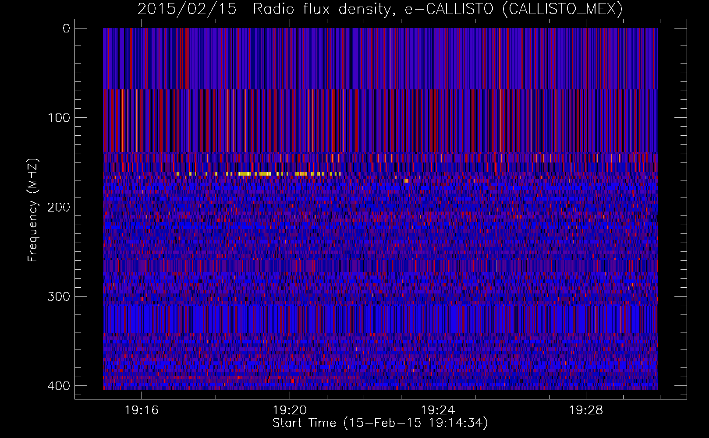This screenshot has width=709, height=438.
Task: Click the plot title date 2015/02/15
Action: [x=187, y=9]
